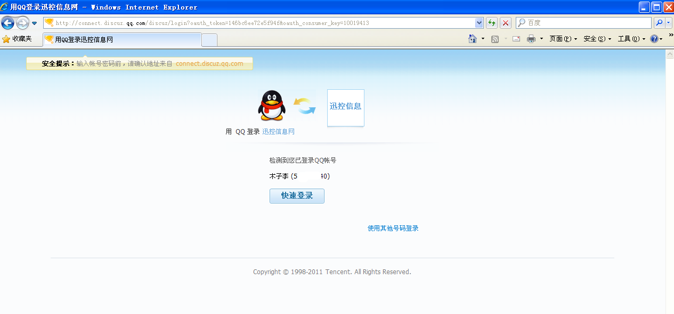Open IE Help via the question mark icon

[x=654, y=38]
